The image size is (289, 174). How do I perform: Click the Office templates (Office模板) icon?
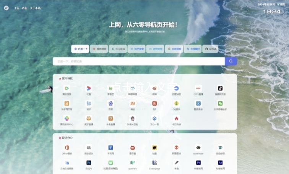tap(67, 148)
